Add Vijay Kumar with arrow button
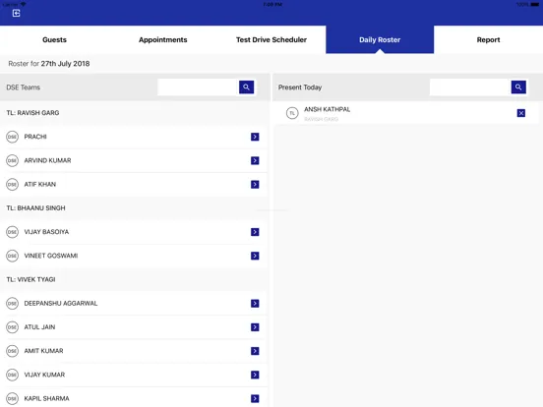 pyautogui.click(x=255, y=375)
